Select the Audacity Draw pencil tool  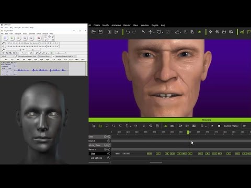(x=53, y=37)
